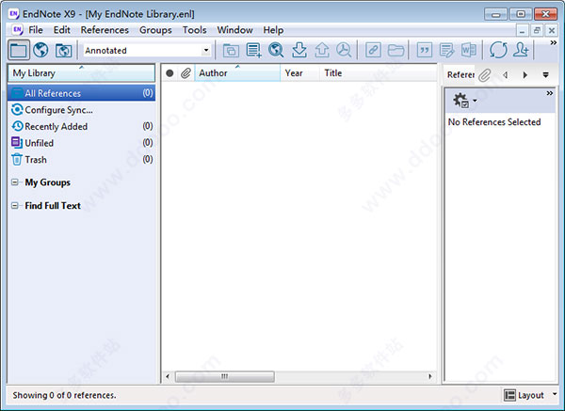Image resolution: width=565 pixels, height=411 pixels.
Task: Collapse the Find Full Text group set
Action: [15, 205]
